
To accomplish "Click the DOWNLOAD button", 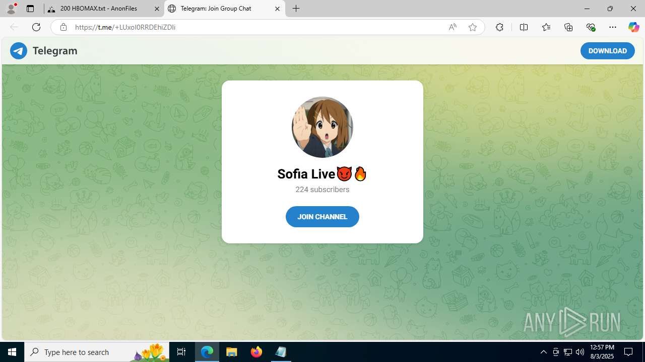I will pyautogui.click(x=607, y=51).
